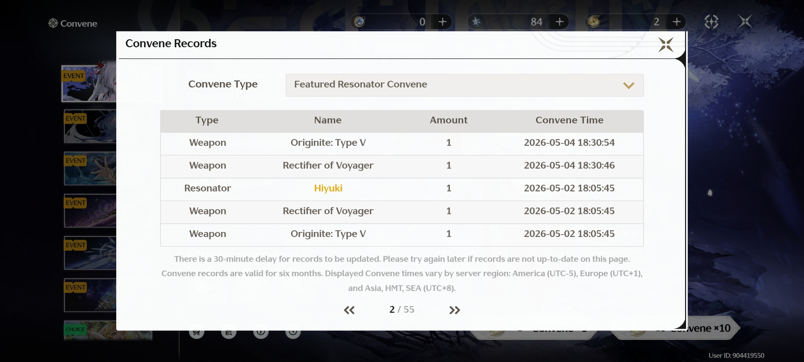804x362 pixels.
Task: Add Astrite with the plus button
Action: (442, 22)
